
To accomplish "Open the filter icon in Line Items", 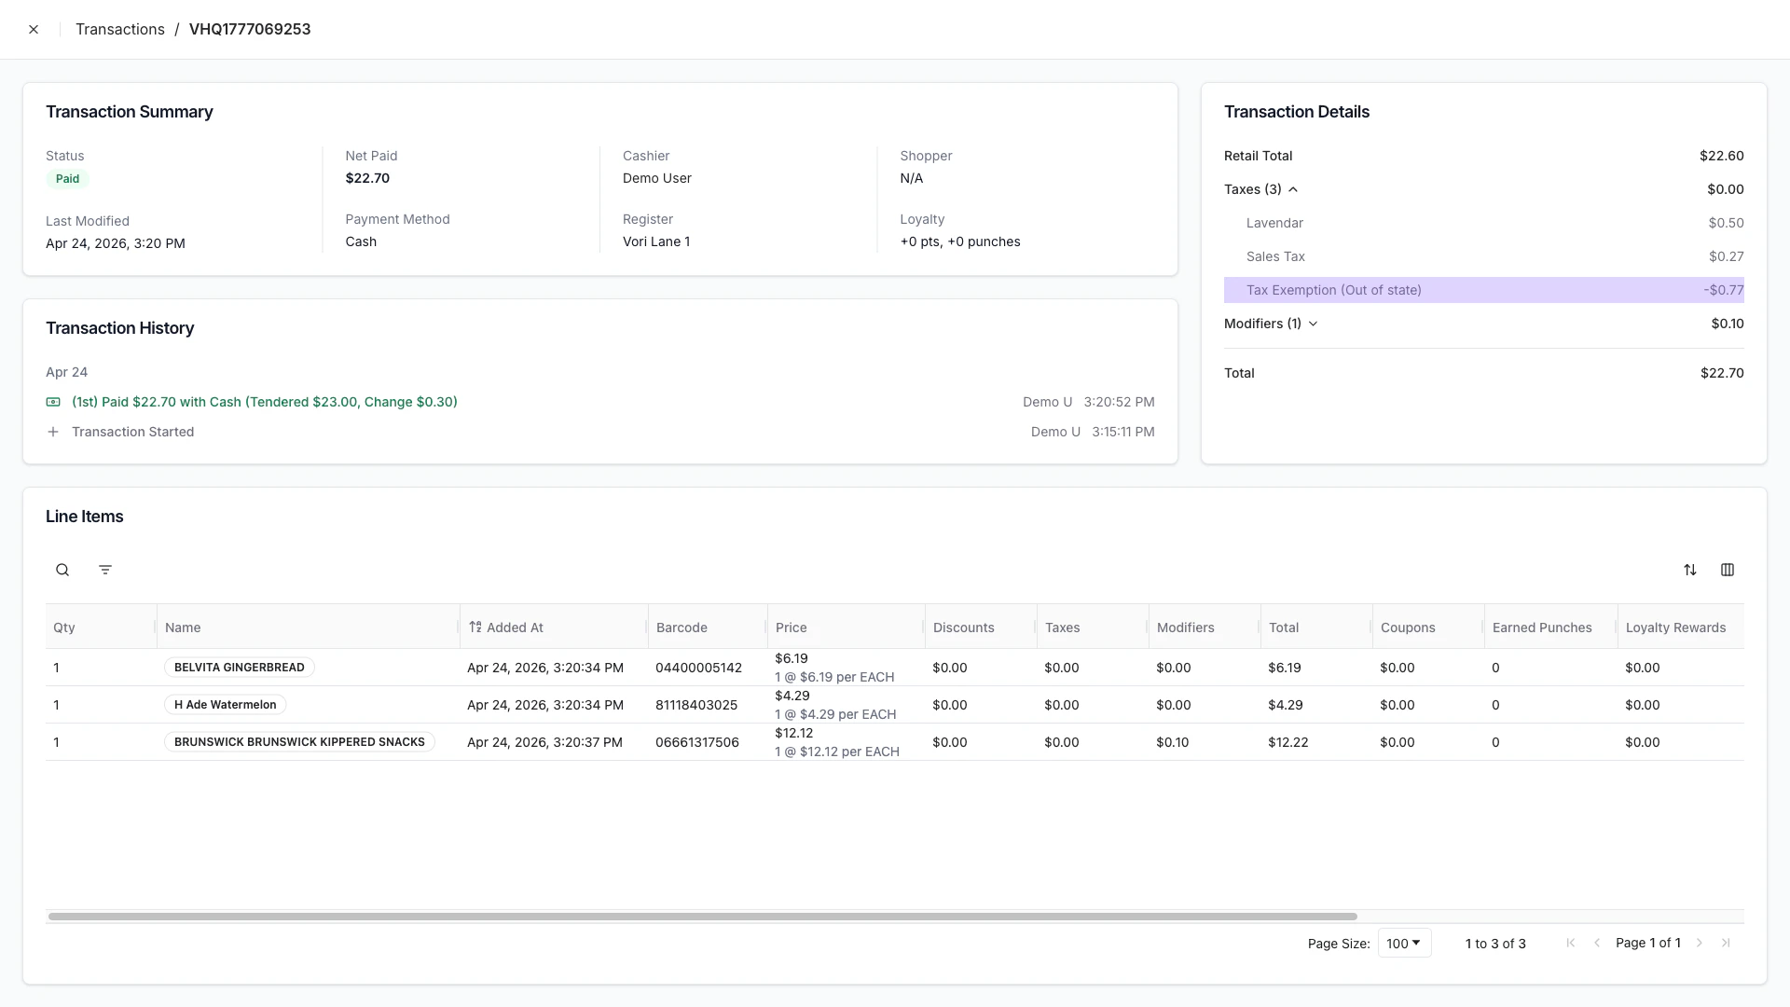I will pyautogui.click(x=105, y=569).
